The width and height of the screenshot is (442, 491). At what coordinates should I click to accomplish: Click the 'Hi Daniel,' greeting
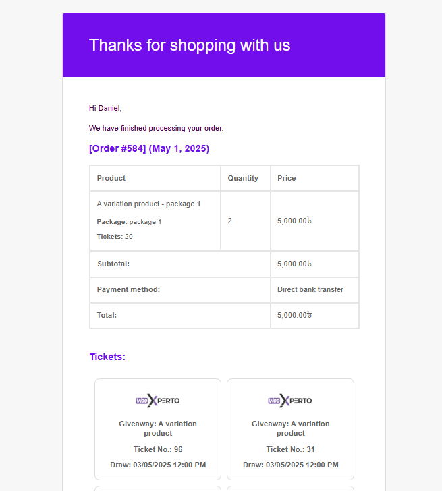(105, 108)
